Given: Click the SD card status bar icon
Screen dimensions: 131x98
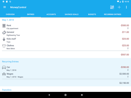Looking at the screenshot, I should (x=7, y=2).
